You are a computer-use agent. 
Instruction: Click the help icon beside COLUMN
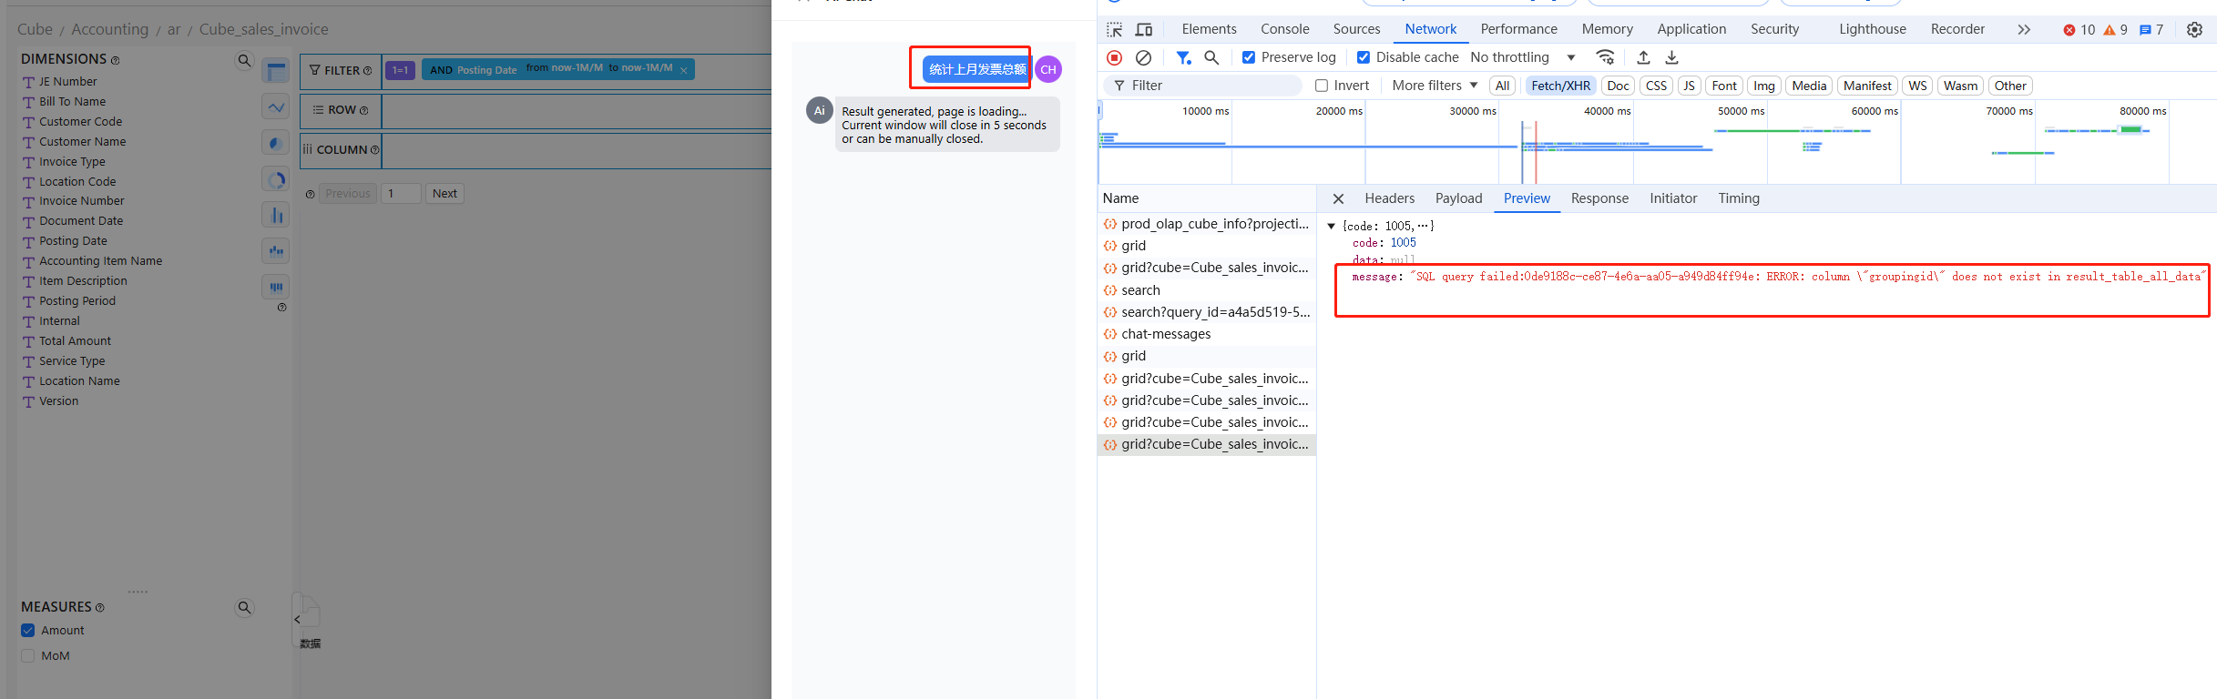click(x=374, y=150)
